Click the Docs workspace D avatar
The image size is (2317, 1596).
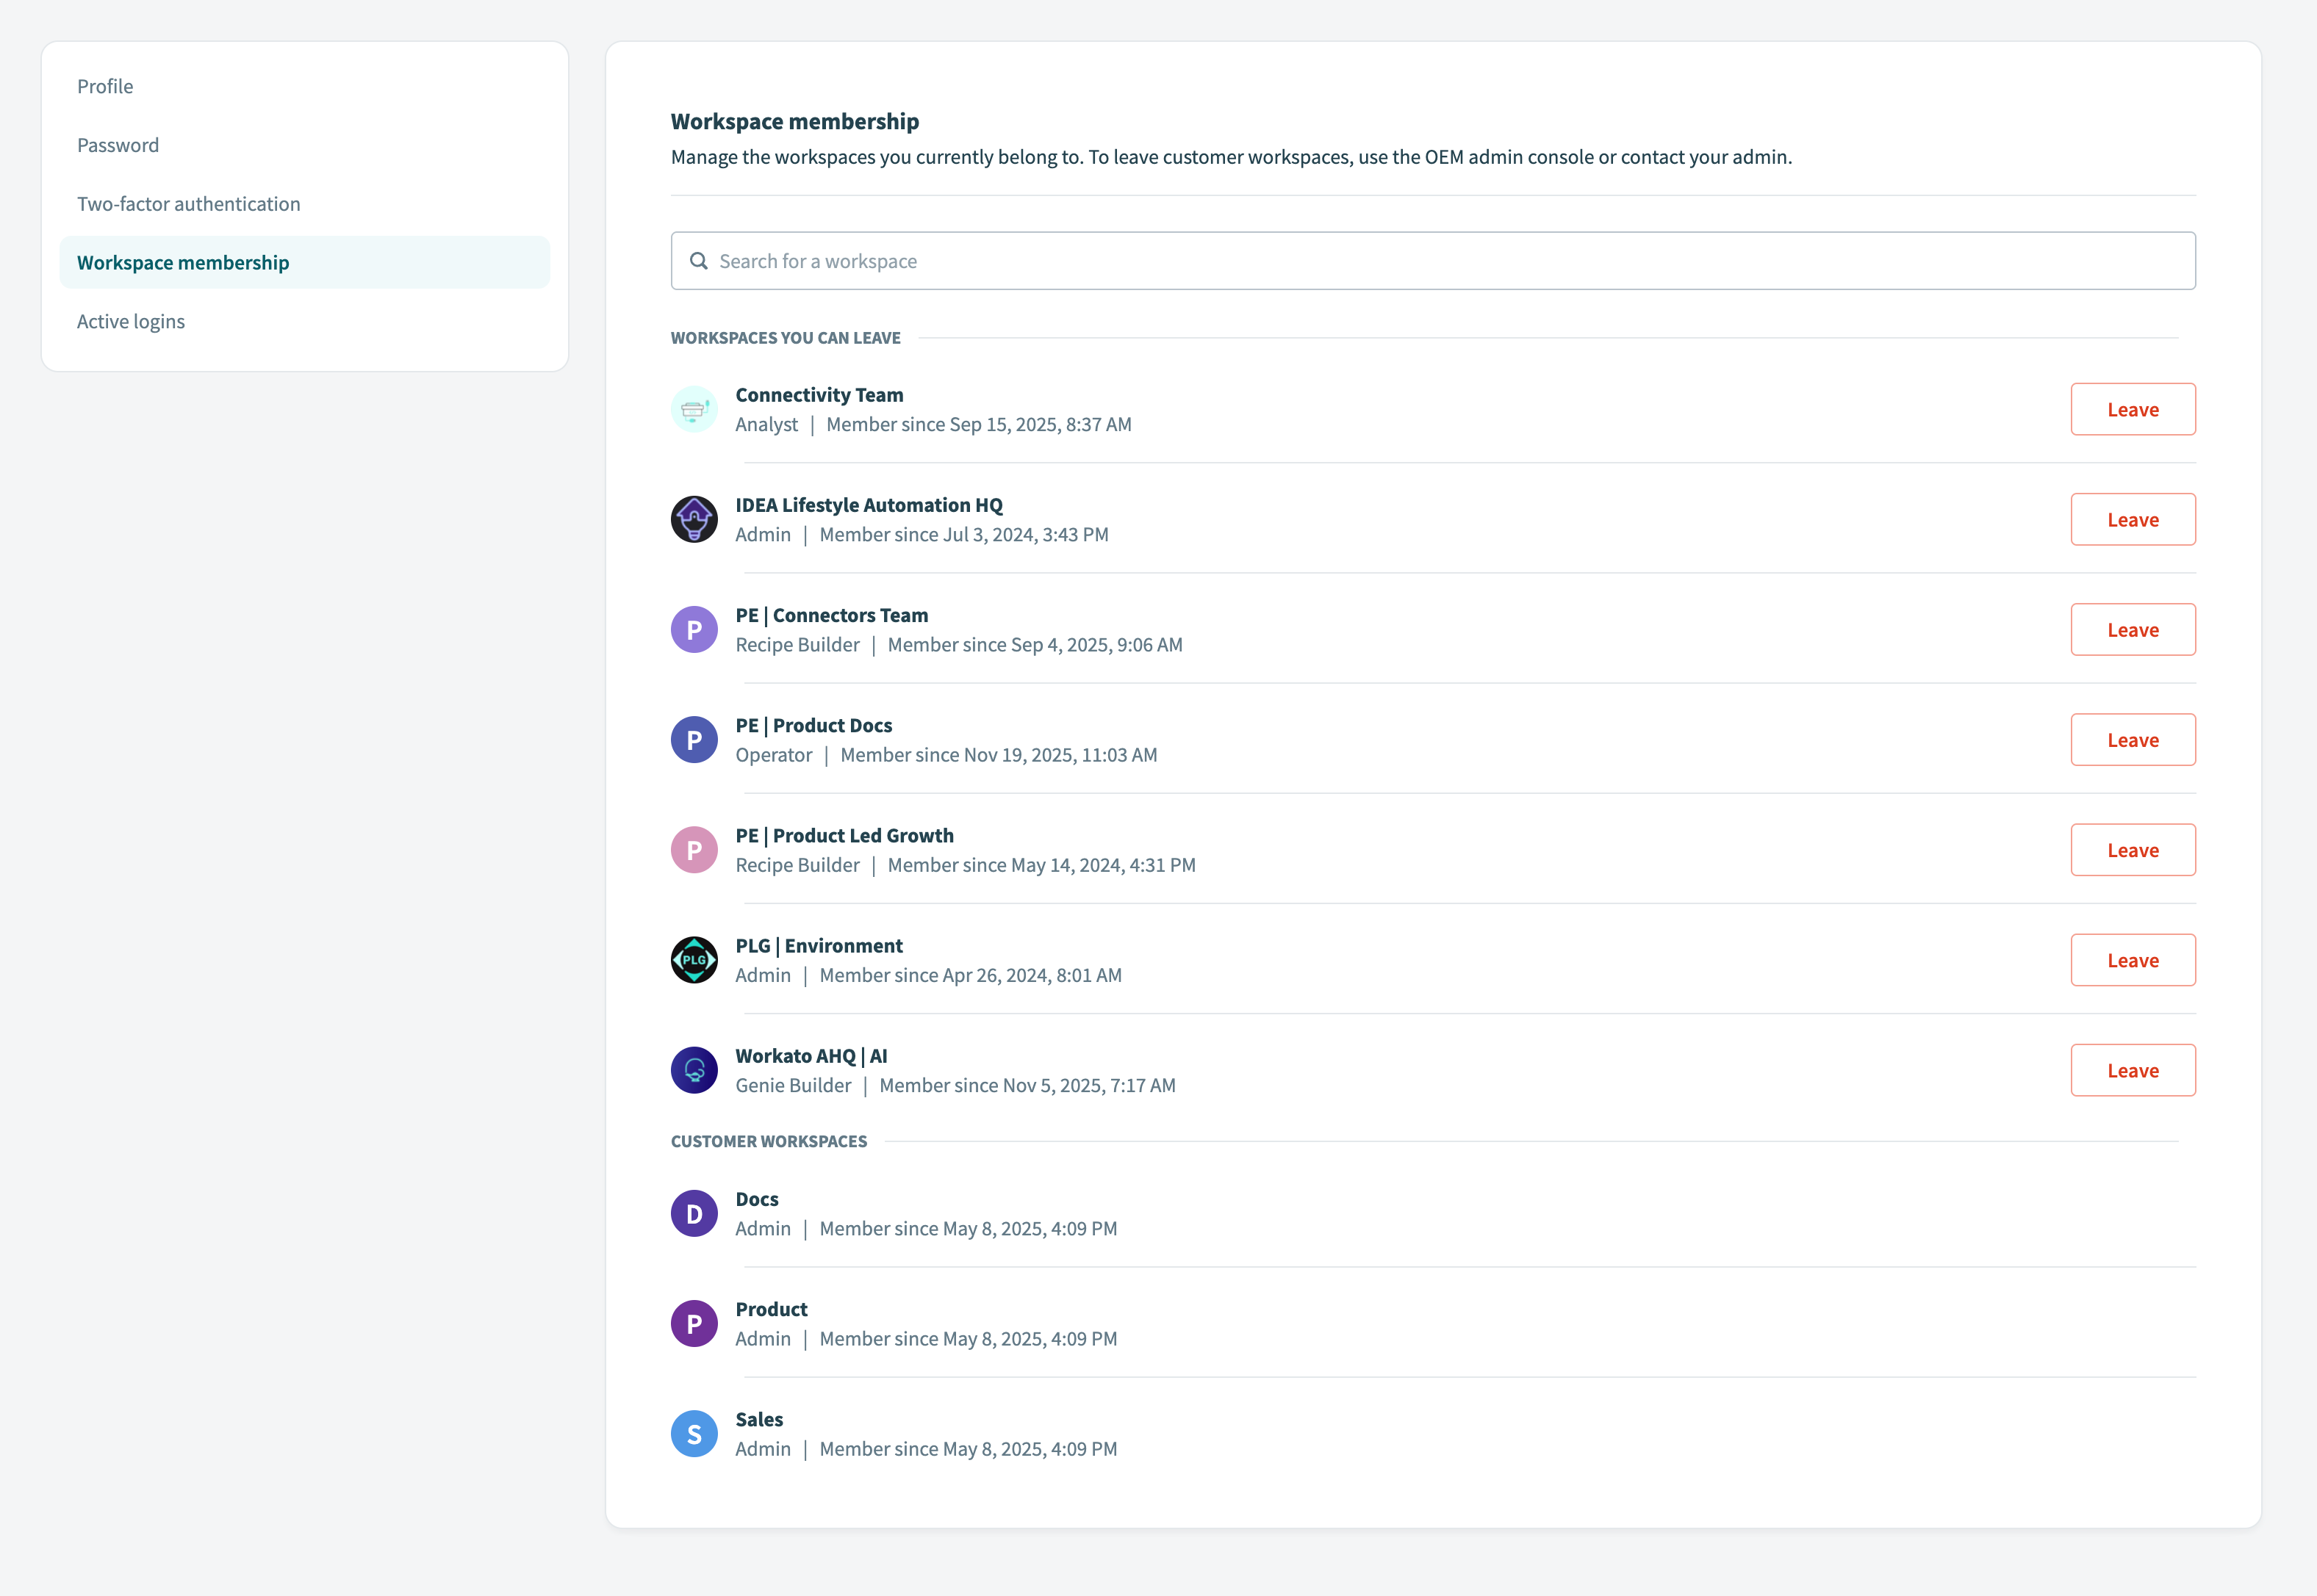point(693,1213)
